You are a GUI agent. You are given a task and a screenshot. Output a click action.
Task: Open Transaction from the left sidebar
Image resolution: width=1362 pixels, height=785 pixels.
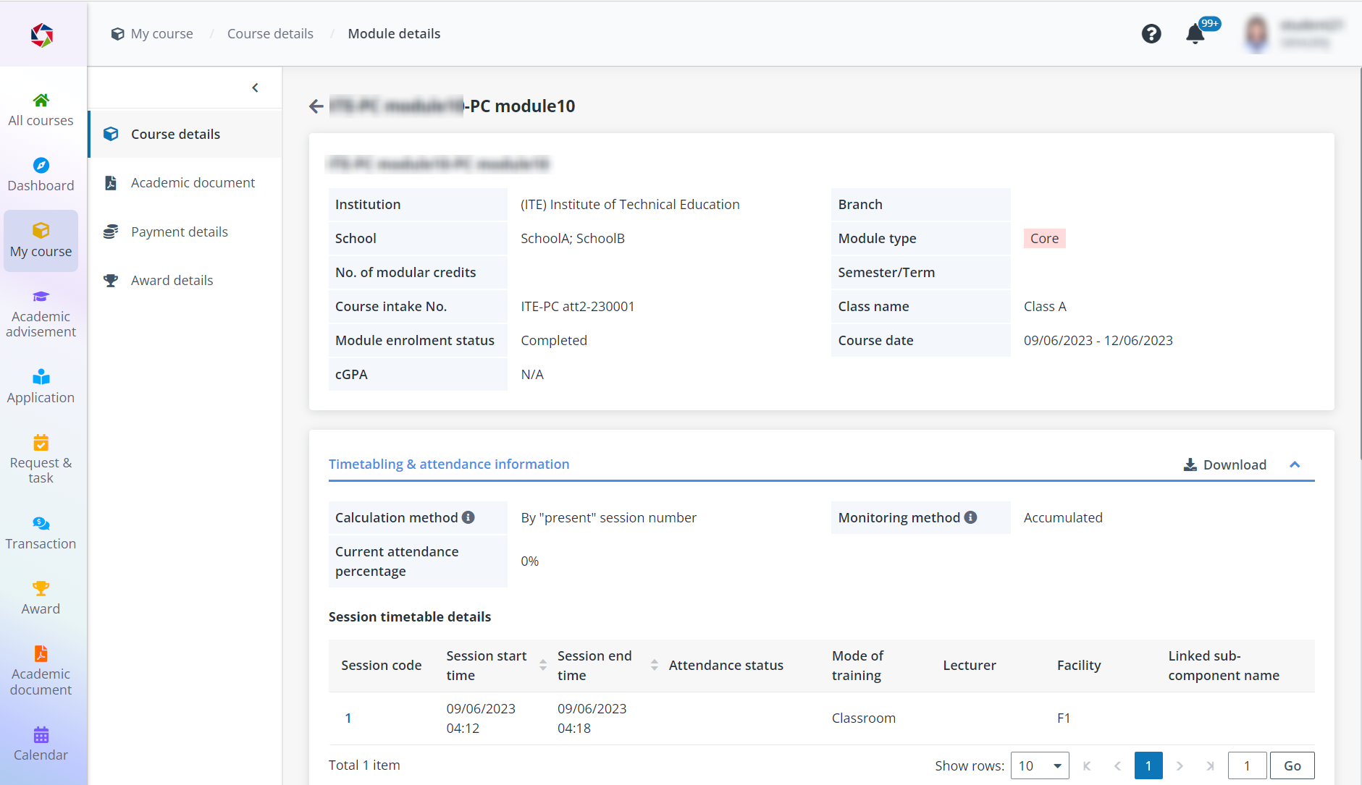[x=41, y=532]
